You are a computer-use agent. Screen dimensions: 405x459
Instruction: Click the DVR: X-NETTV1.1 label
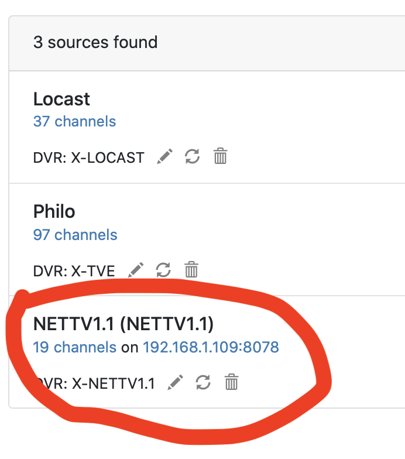pyautogui.click(x=97, y=383)
